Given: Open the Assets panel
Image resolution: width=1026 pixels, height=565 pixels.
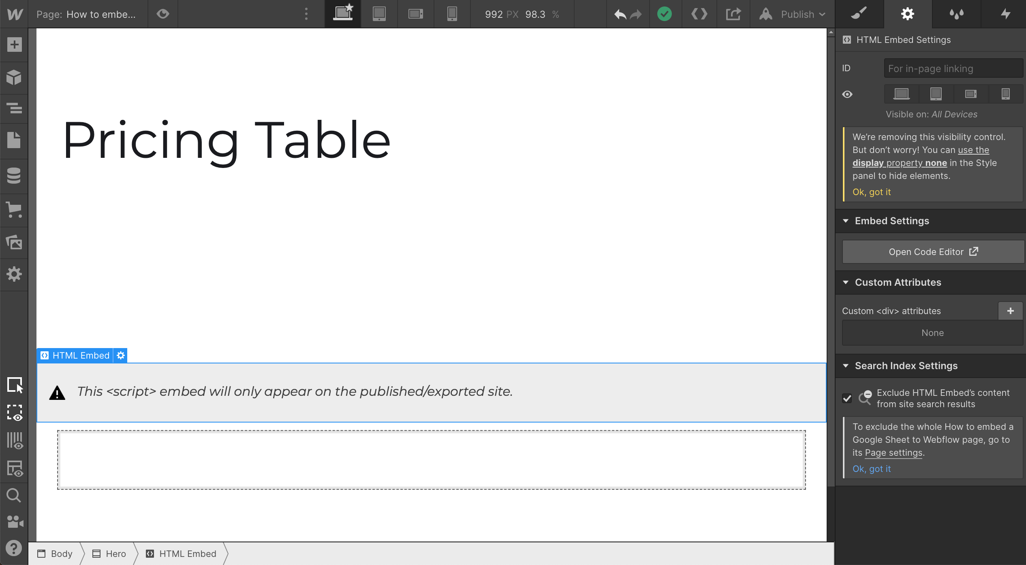Looking at the screenshot, I should coord(14,242).
